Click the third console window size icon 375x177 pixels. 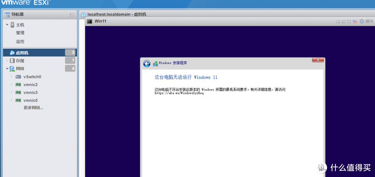[349, 22]
